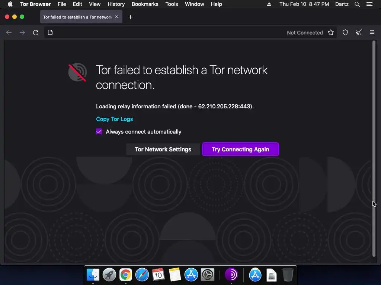Open the Tools menu
This screenshot has width=381, height=285.
(172, 4)
